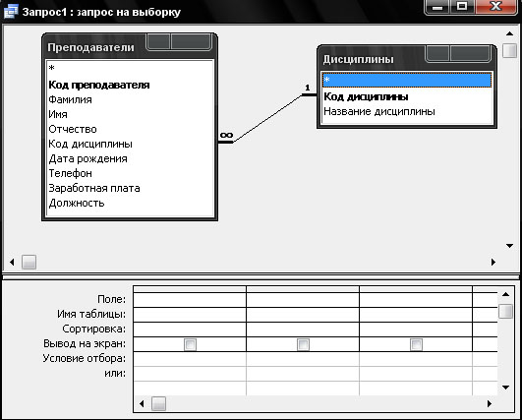Select the Фамилия field

[130, 99]
